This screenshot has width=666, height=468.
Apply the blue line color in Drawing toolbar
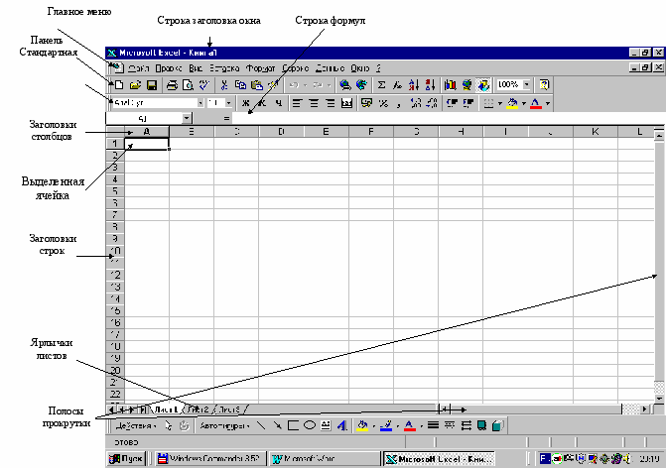click(x=386, y=425)
